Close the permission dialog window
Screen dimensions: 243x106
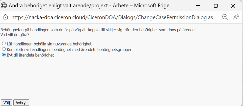(233, 6)
